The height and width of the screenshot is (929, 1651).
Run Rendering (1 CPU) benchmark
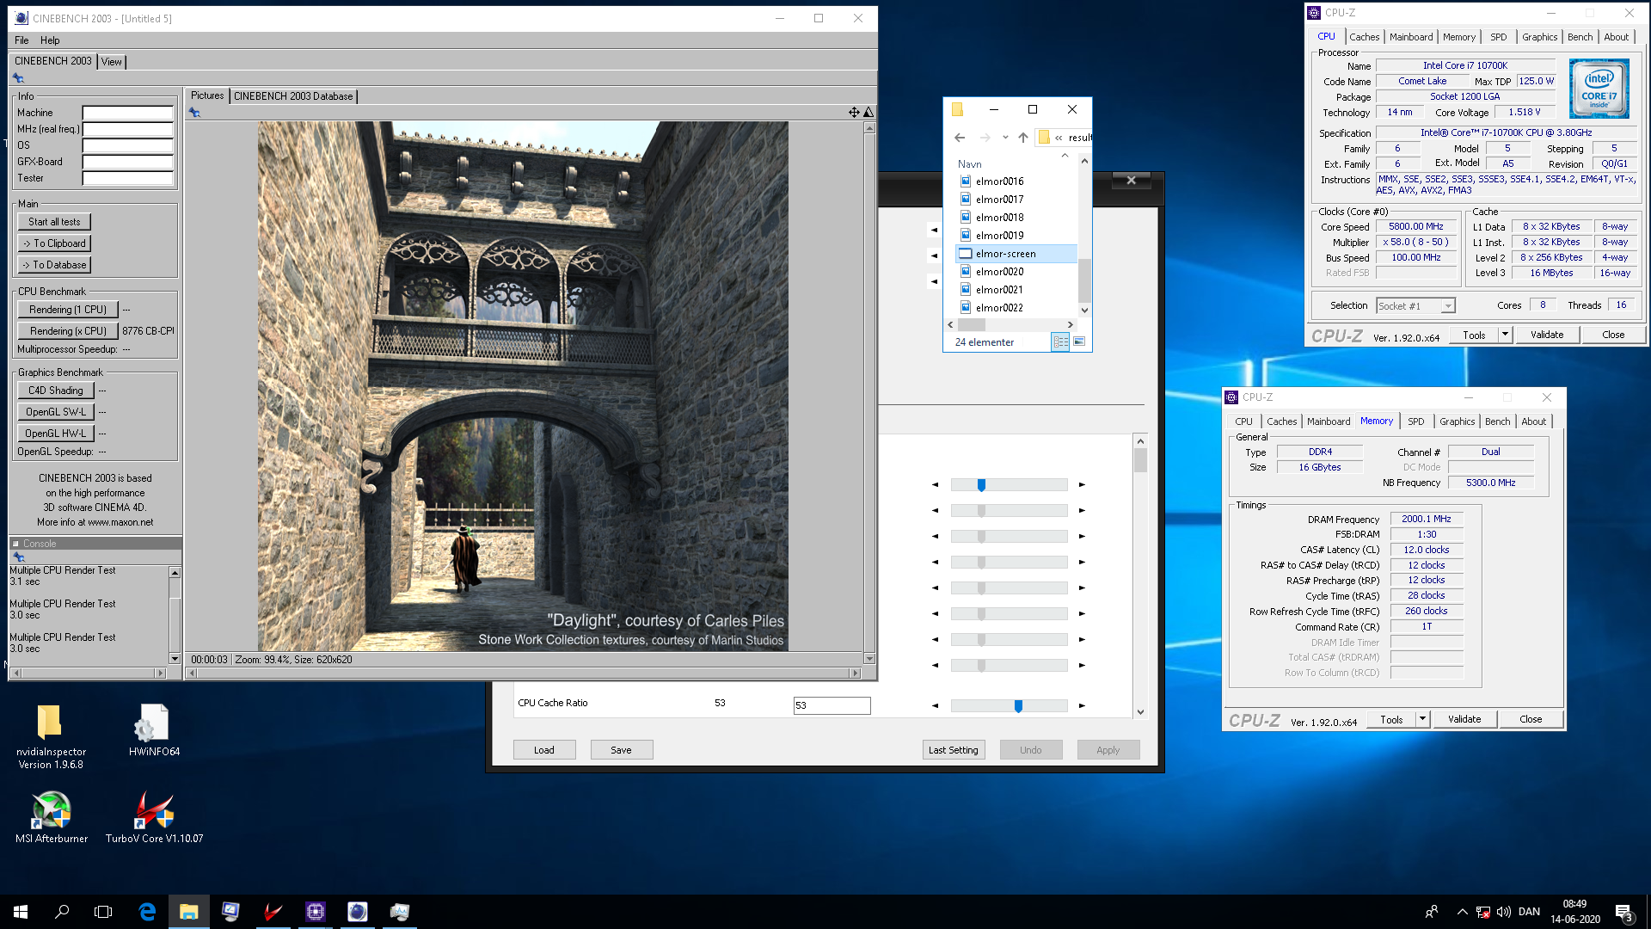point(68,310)
